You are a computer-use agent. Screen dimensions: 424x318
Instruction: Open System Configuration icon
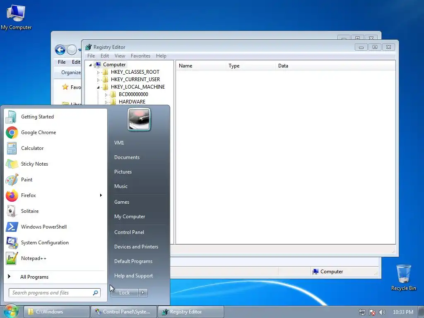pos(12,243)
